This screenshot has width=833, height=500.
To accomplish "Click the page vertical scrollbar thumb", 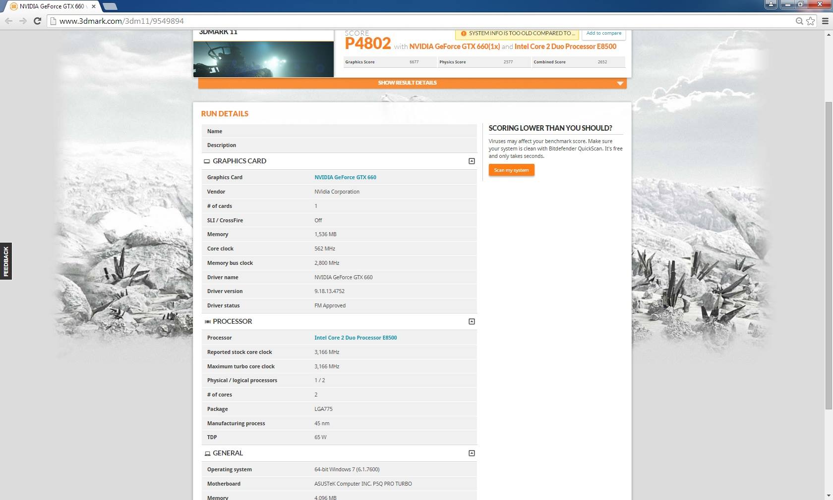I will (829, 255).
